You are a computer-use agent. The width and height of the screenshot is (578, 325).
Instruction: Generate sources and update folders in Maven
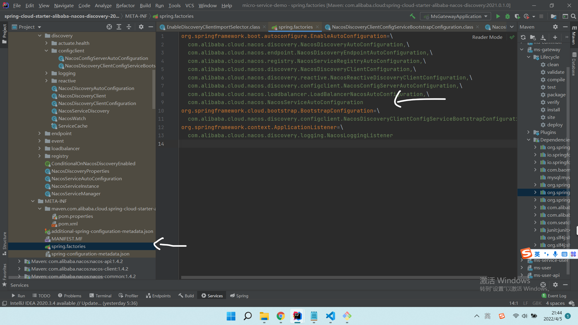point(533,37)
